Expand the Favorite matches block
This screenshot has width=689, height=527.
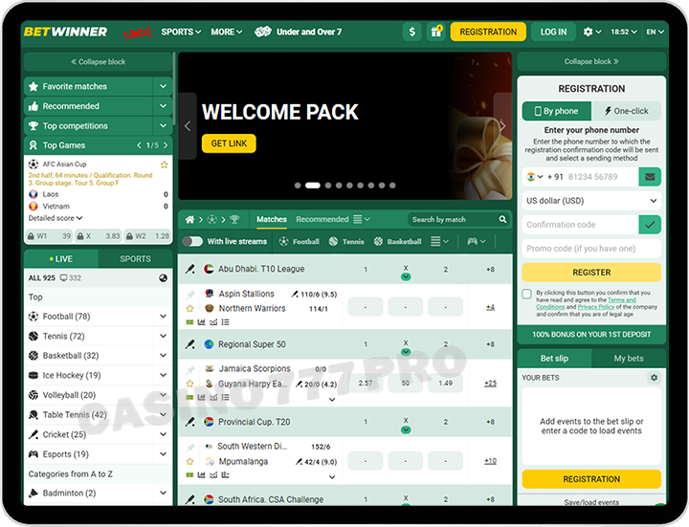(x=163, y=86)
